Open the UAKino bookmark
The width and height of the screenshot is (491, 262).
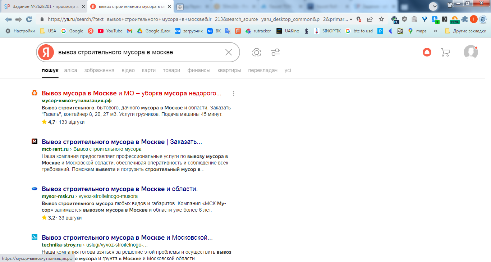pyautogui.click(x=288, y=31)
